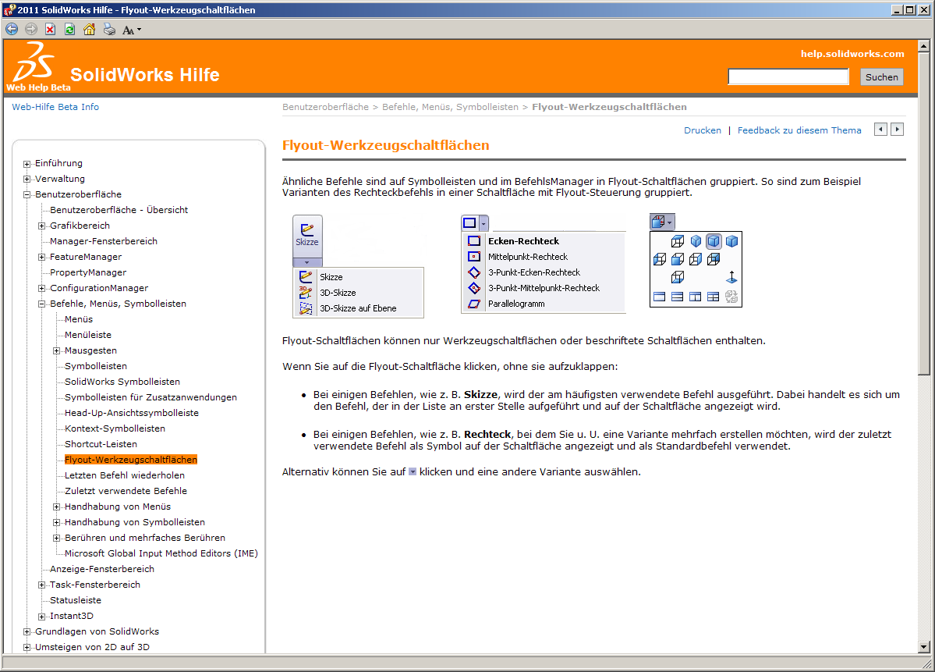935x672 pixels.
Task: Select Head-Up-Ansichtssymbolleiste in the tree
Action: (x=132, y=412)
